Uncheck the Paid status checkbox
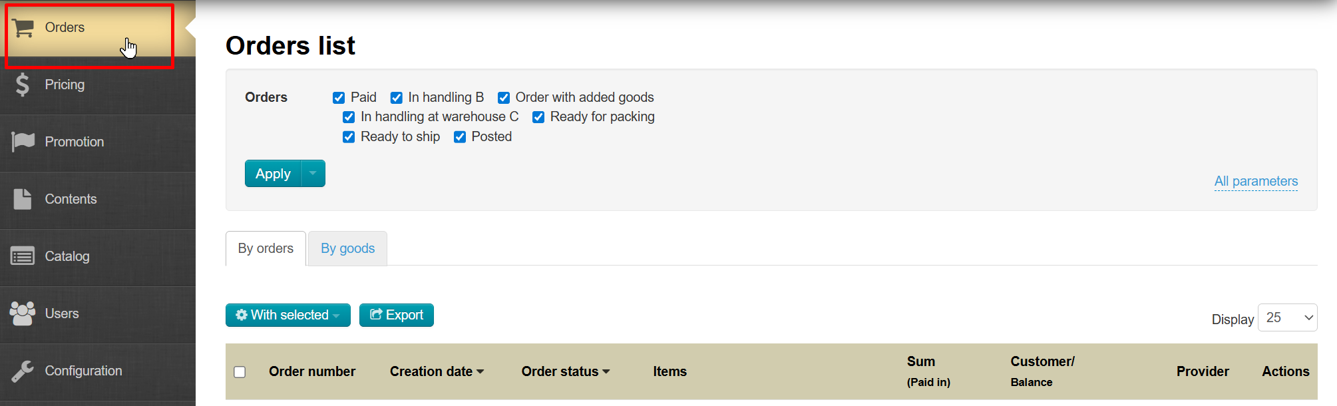1337x406 pixels. pos(339,98)
